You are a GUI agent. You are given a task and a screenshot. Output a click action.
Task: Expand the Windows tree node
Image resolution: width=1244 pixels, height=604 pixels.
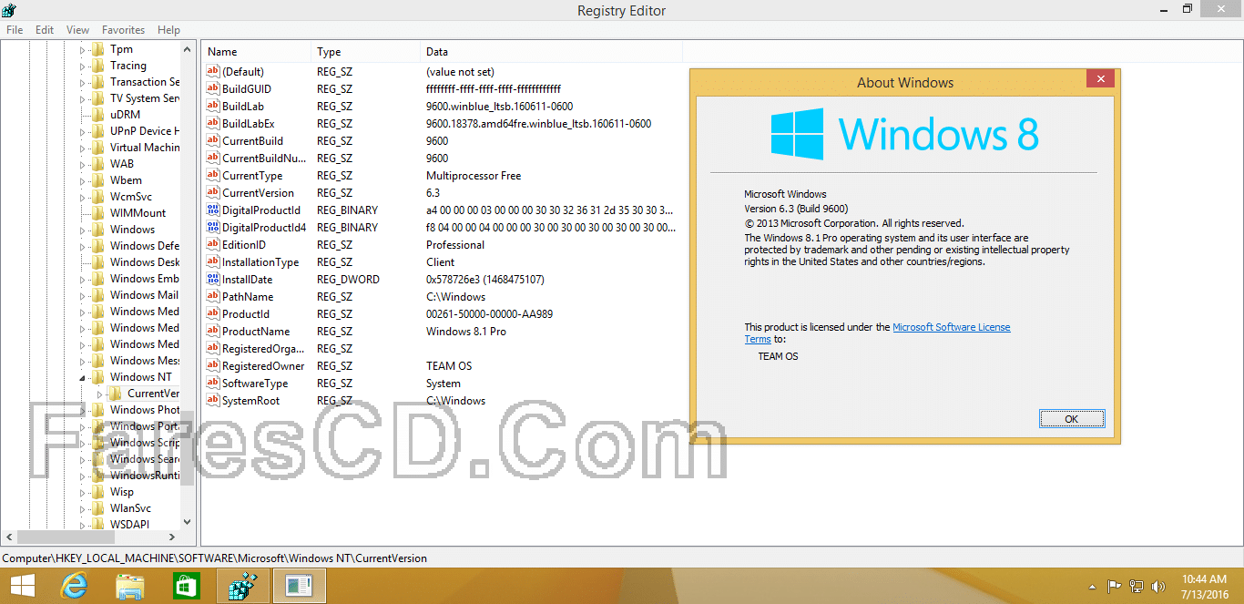pos(82,230)
